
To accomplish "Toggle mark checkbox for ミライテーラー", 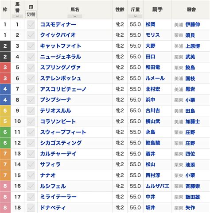I will (x=31, y=197).
